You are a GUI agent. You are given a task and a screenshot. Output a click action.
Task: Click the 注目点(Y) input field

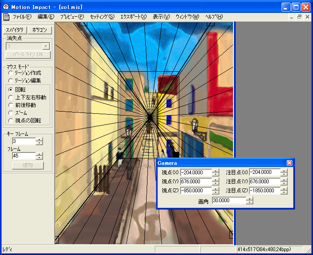[x=265, y=182]
